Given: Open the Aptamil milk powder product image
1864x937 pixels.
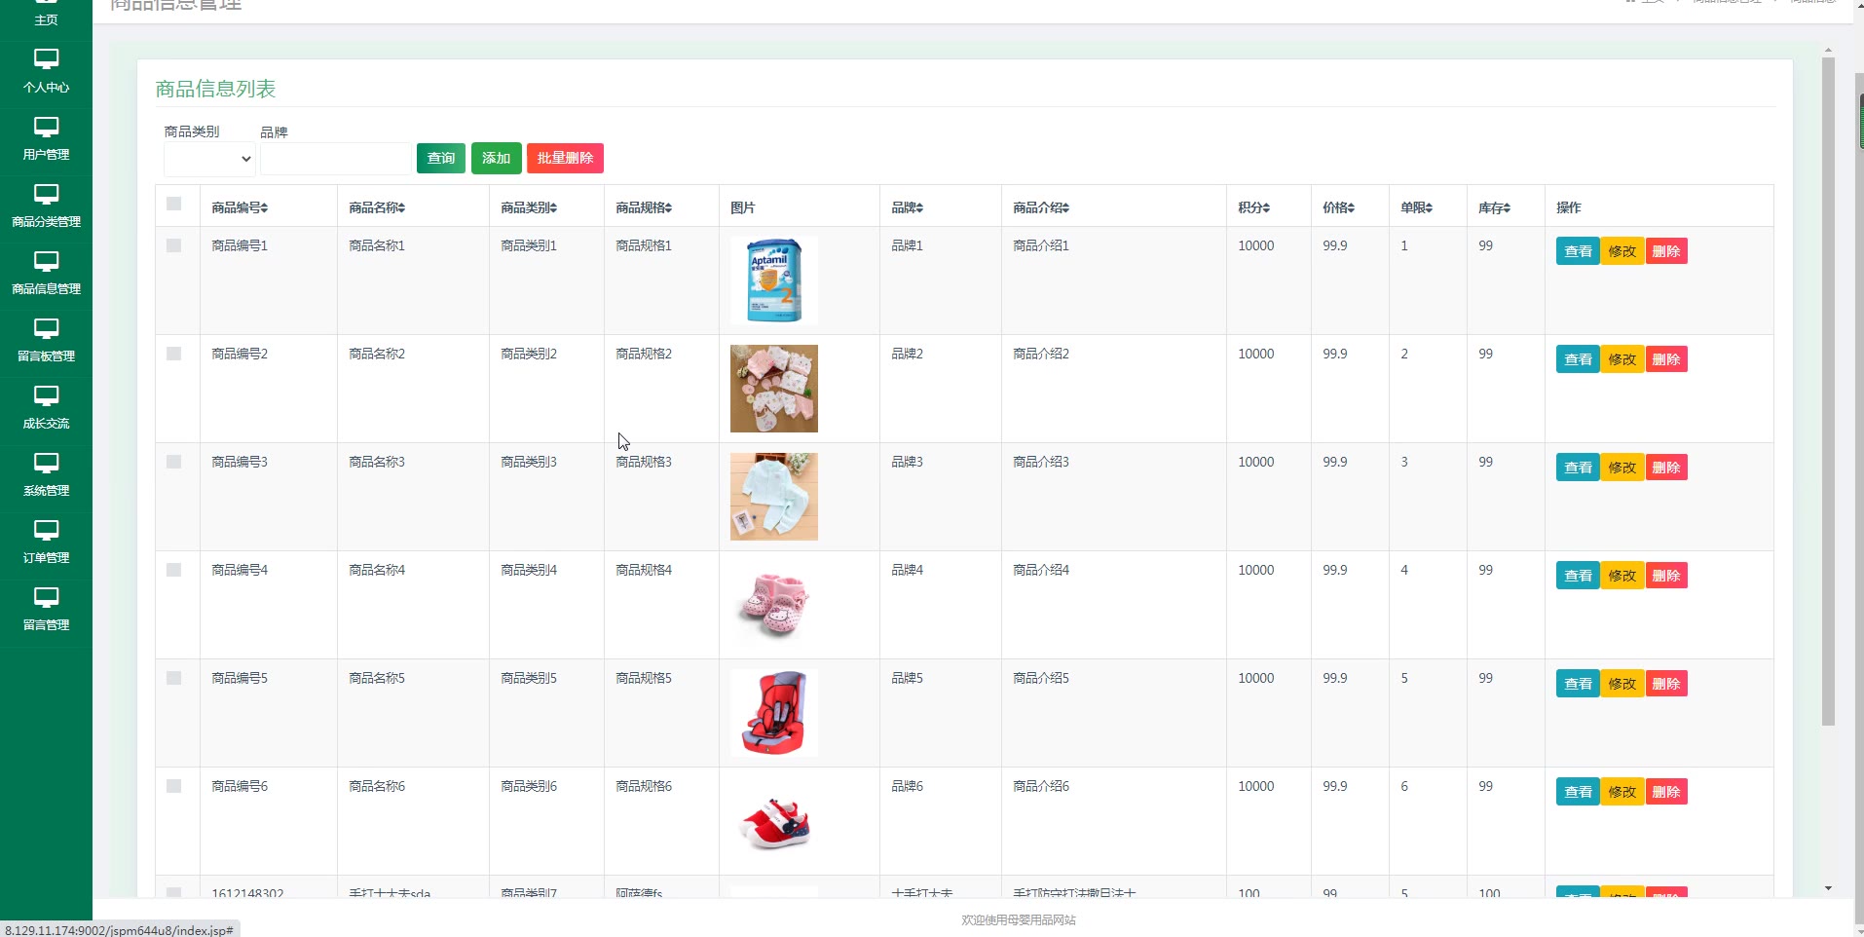Looking at the screenshot, I should (x=774, y=281).
